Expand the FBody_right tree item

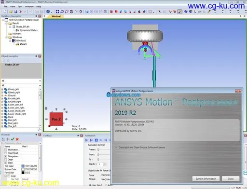point(2,93)
